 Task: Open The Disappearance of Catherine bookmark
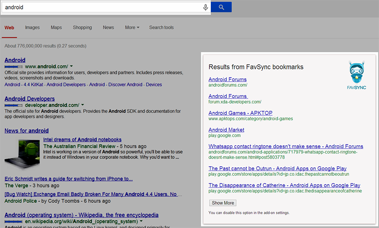point(284,185)
